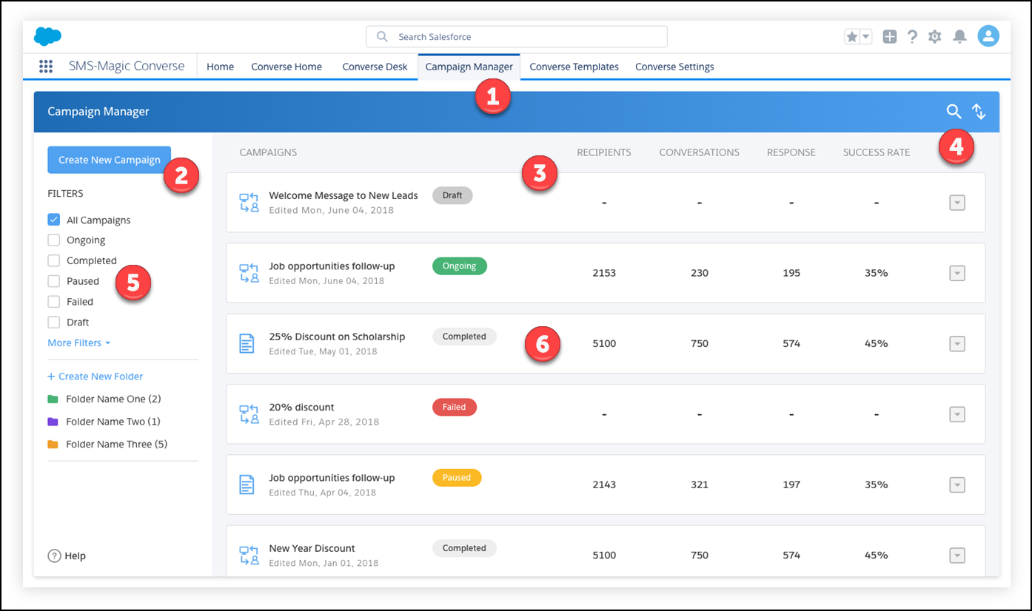Tick the Failed filter checkbox
Viewport: 1032px width, 611px height.
[53, 302]
